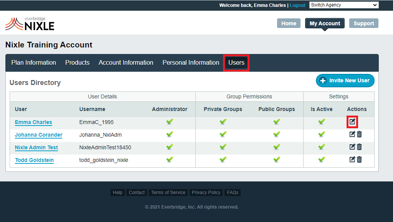The width and height of the screenshot is (393, 222).
Task: Click the username todd_goldstein_nixle
Action: click(104, 160)
